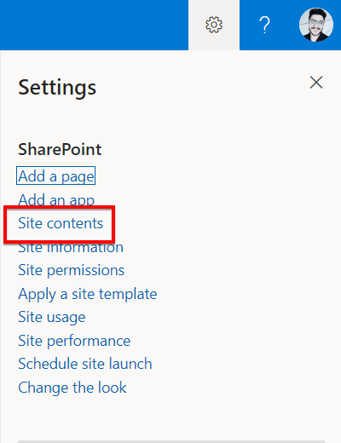Open Site performance
This screenshot has height=443, width=341.
coord(74,341)
